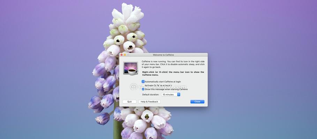Click the 'Default duration:' label
The image size is (317, 139).
tap(151, 95)
